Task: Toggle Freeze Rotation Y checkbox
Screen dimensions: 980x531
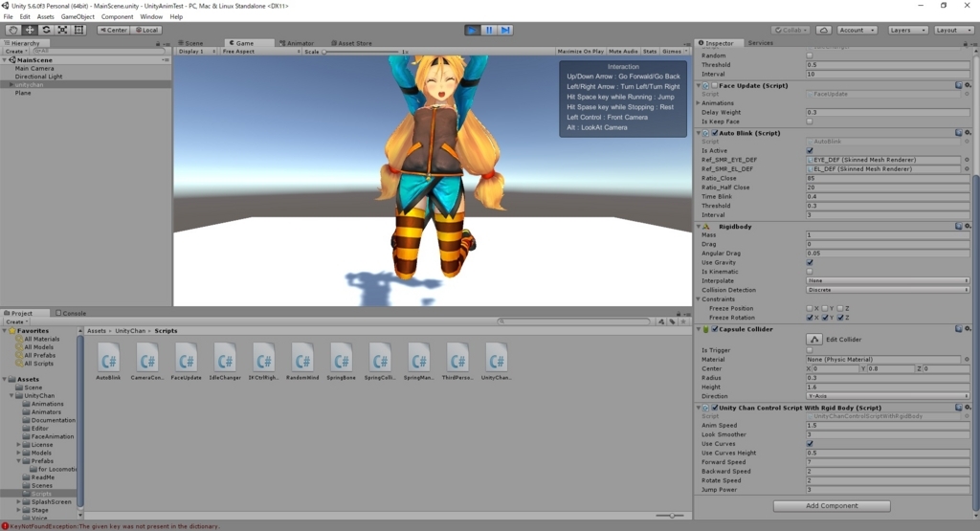Action: pyautogui.click(x=825, y=318)
